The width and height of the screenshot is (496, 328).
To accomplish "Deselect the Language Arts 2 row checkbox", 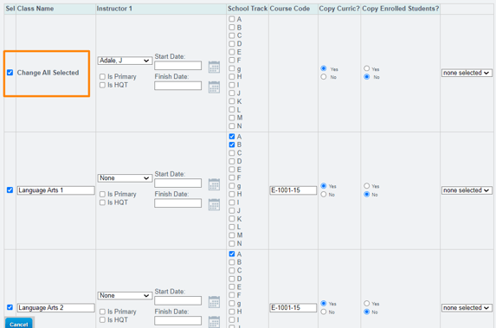I will click(10, 307).
